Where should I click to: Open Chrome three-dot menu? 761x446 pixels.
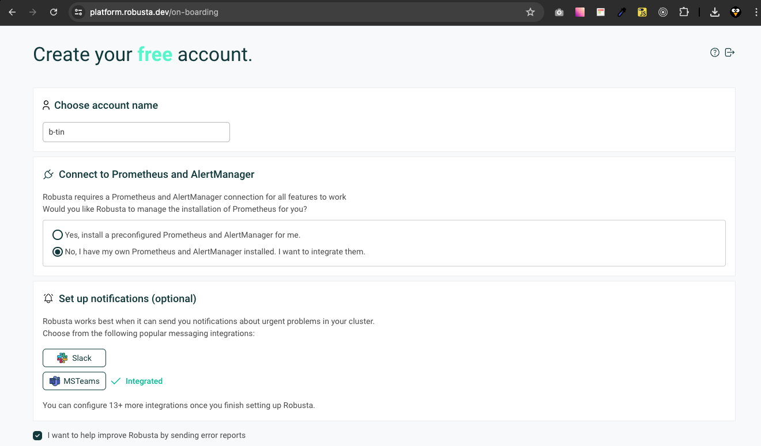coord(755,12)
